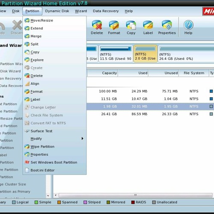
Task: Click the Format toolbar icon
Action: (x=114, y=27)
